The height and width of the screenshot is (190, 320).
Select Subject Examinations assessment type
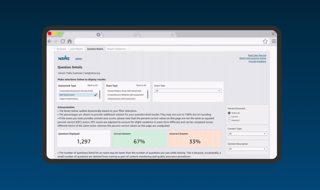(69, 99)
